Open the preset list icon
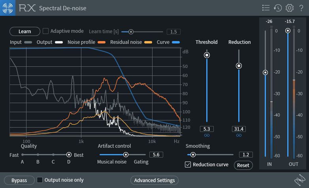This screenshot has height=188, width=309. tap(266, 8)
